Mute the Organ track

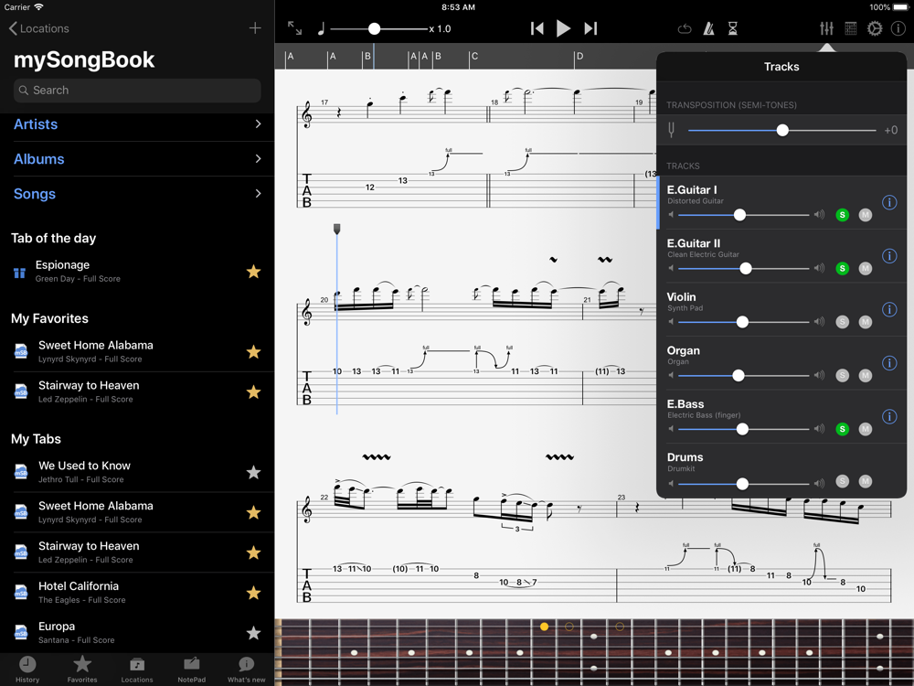pos(866,376)
